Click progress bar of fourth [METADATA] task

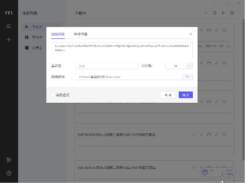pos(154,146)
